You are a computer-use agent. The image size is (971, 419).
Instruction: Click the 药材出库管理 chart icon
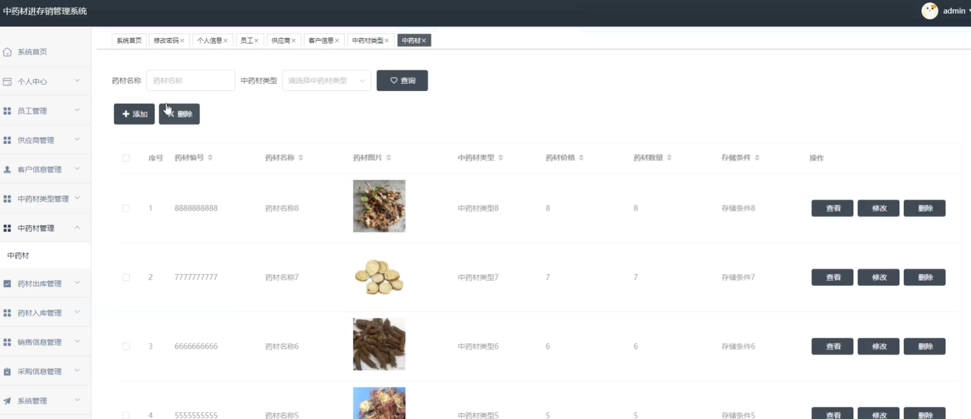(7, 284)
